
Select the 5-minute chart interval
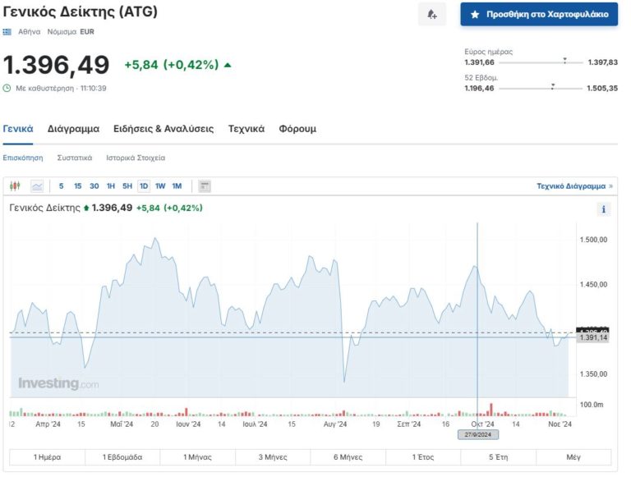(x=61, y=186)
